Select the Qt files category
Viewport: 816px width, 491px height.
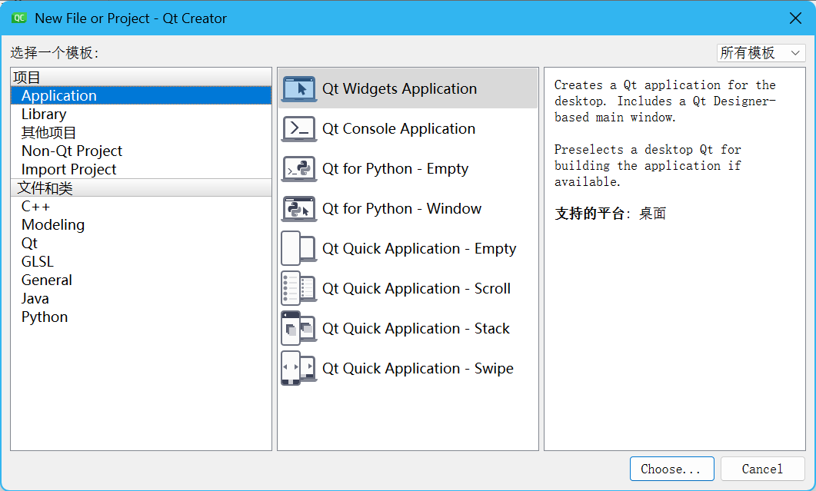(141, 244)
